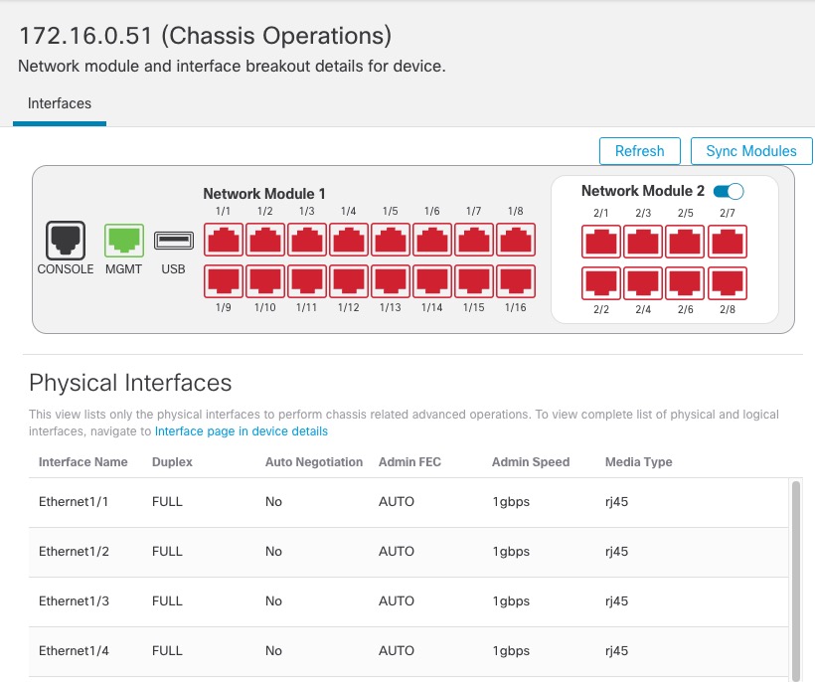Click port 2/5 on Network Module 2
The height and width of the screenshot is (682, 815).
(x=685, y=242)
